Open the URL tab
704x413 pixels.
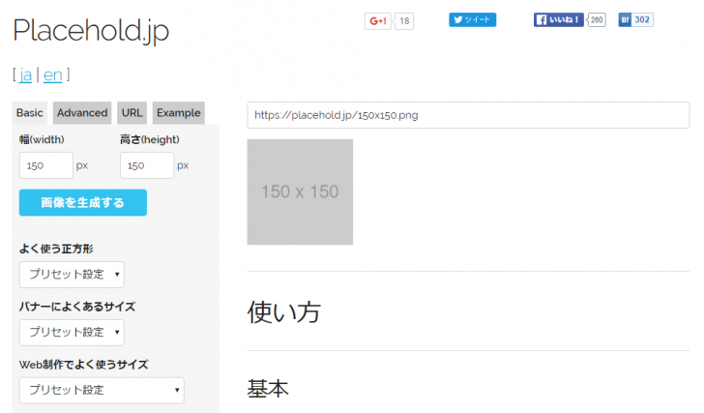click(x=132, y=112)
